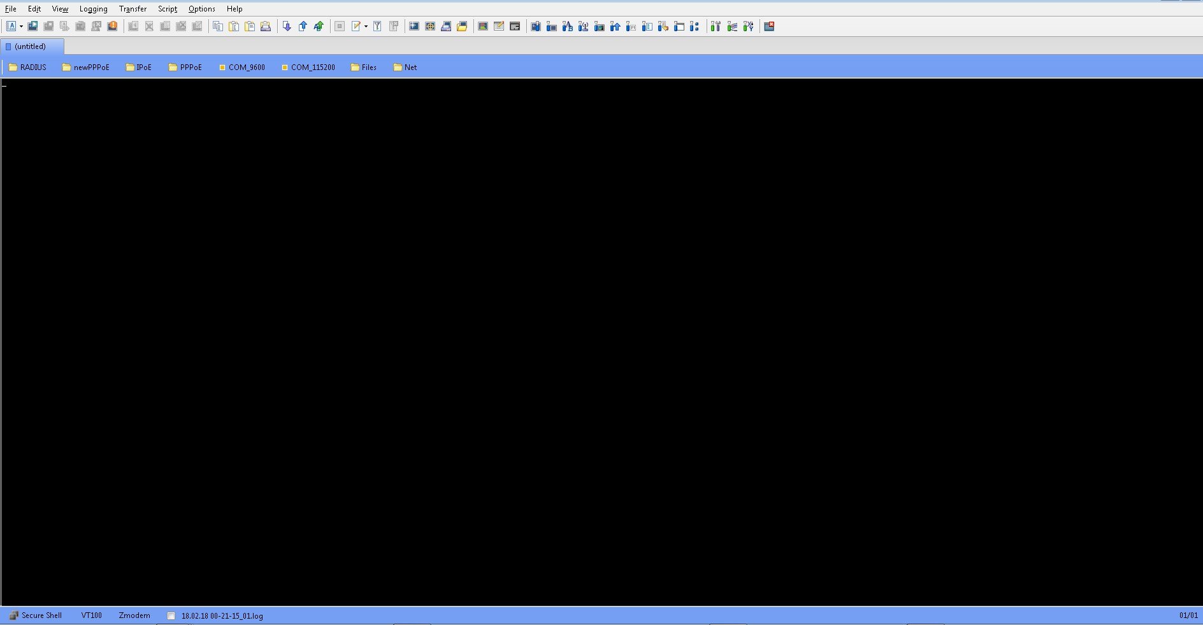This screenshot has width=1203, height=625.
Task: Open the Transfer menu
Action: 133,9
